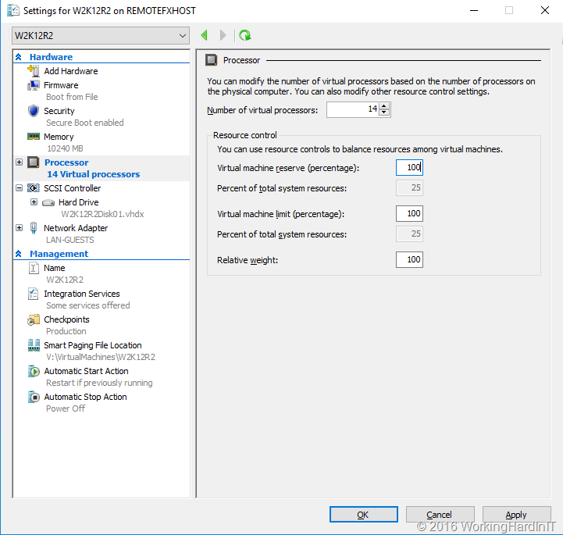563x535 pixels.
Task: Click the green refresh icon
Action: coord(245,35)
